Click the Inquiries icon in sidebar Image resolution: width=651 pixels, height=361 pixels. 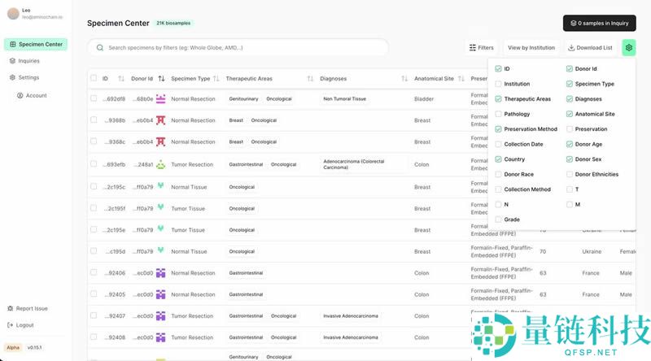12,61
